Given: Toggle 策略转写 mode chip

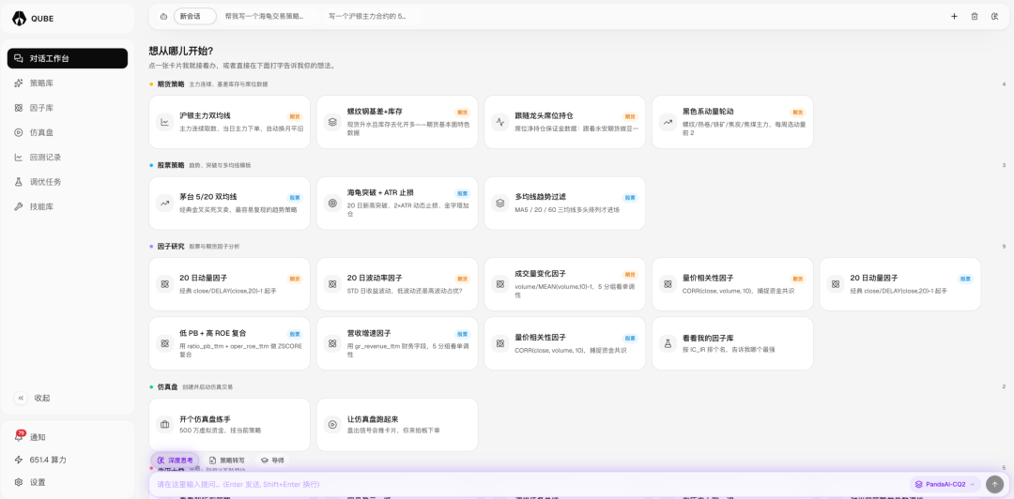Looking at the screenshot, I should pos(225,461).
